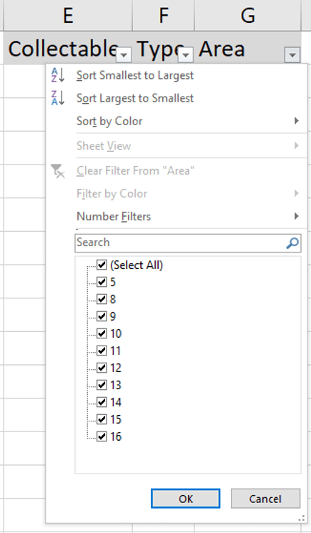Click the Cancel button

pyautogui.click(x=265, y=499)
